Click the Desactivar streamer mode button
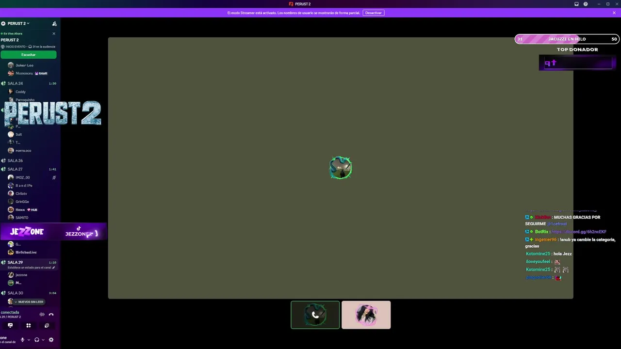 [374, 13]
